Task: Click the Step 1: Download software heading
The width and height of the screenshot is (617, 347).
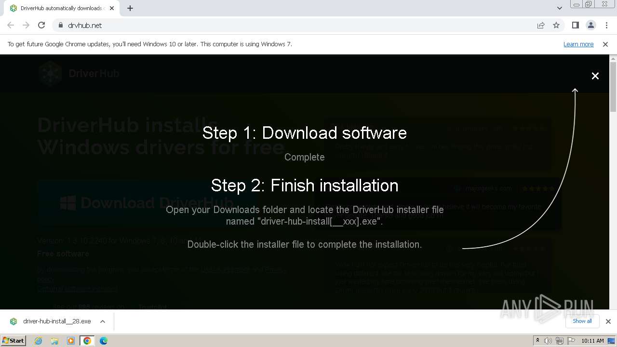Action: [x=304, y=133]
